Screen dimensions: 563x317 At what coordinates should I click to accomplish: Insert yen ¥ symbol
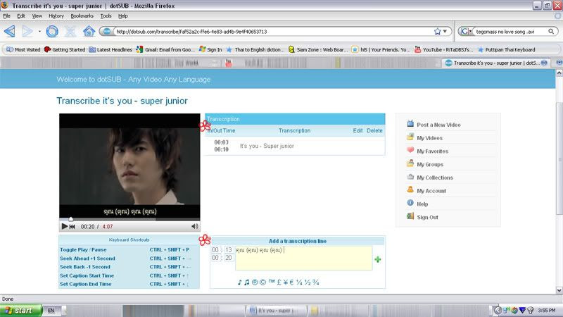tap(286, 282)
